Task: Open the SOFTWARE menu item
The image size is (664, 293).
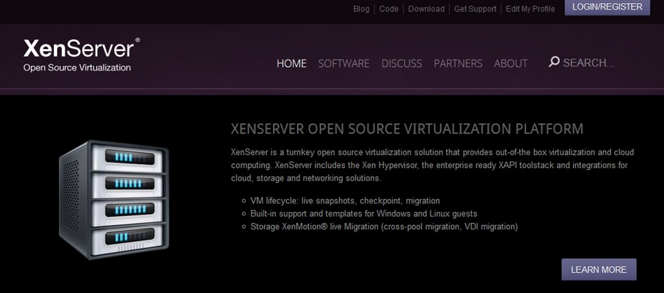Action: click(344, 64)
